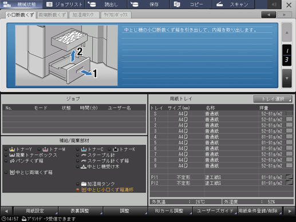Open the ユーザーズガイド button

(x=215, y=211)
